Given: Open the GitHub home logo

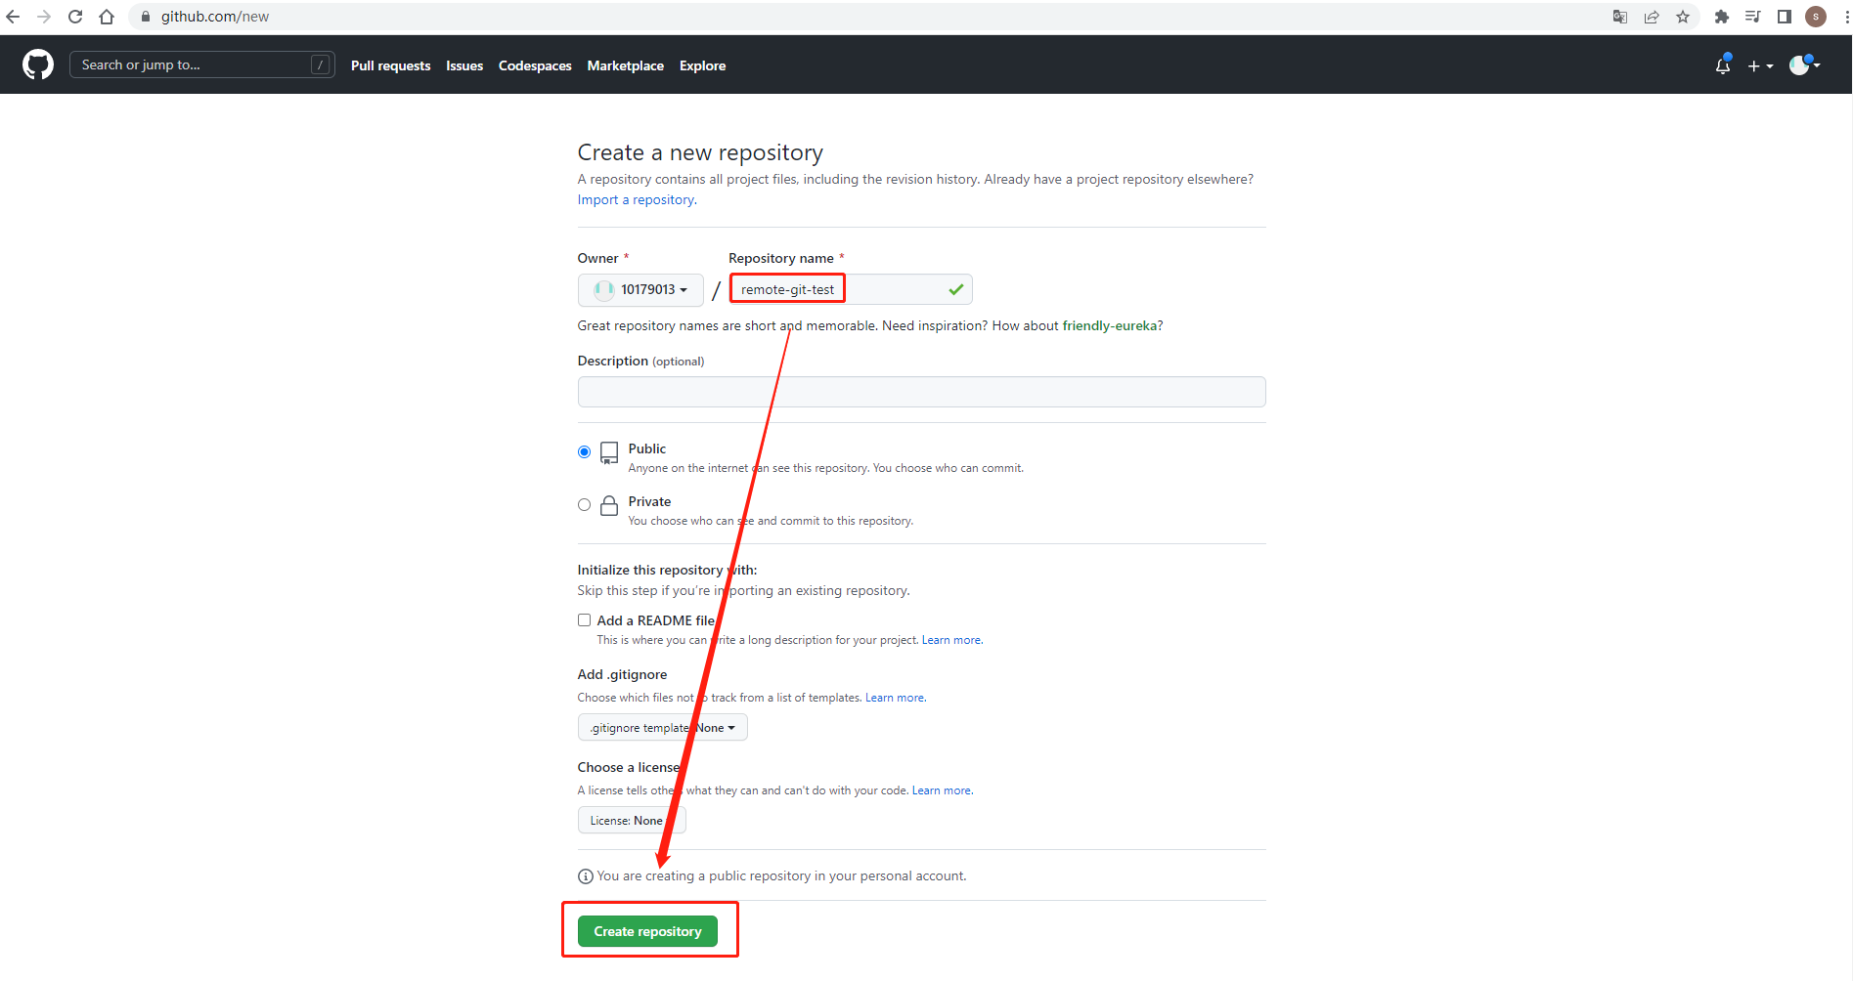Looking at the screenshot, I should click(x=38, y=64).
